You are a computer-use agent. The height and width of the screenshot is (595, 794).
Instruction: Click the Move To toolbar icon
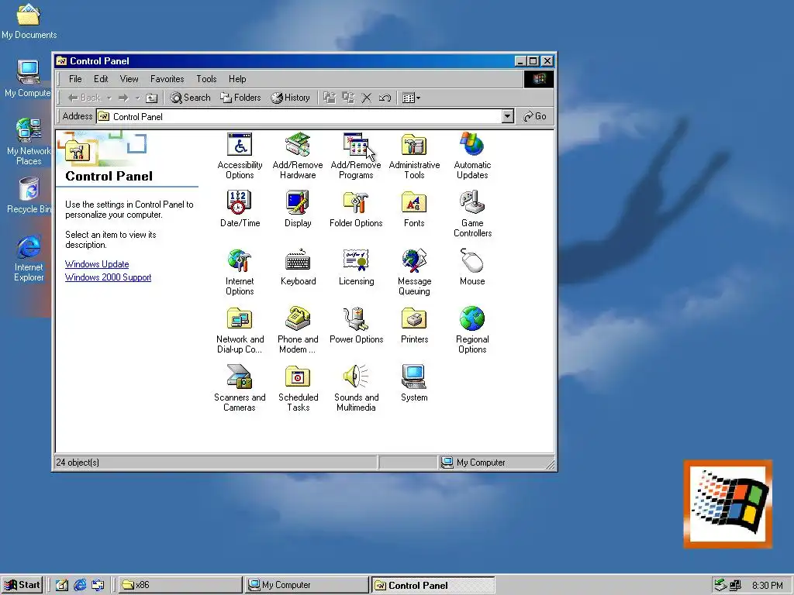click(330, 98)
